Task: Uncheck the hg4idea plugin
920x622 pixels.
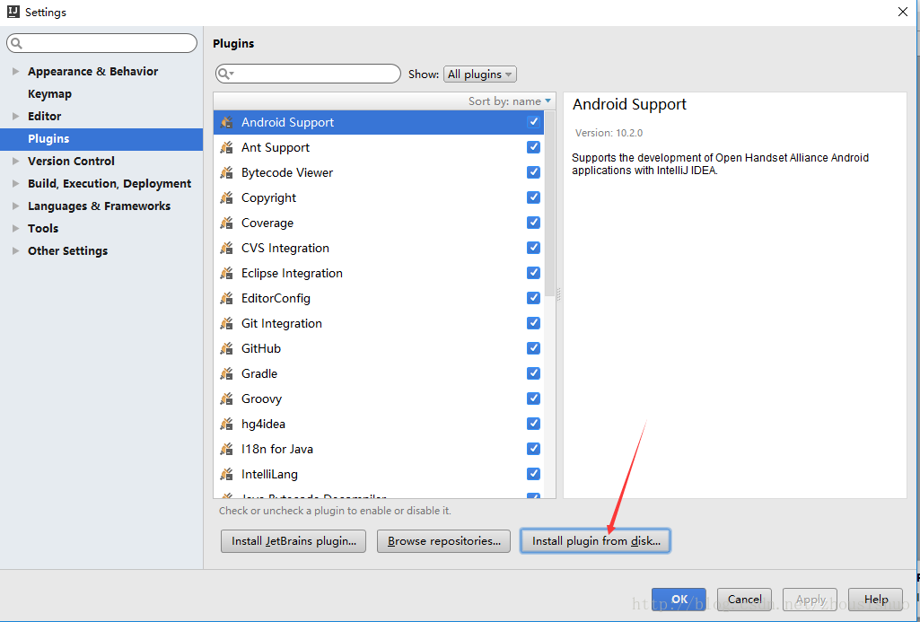Action: (x=533, y=423)
